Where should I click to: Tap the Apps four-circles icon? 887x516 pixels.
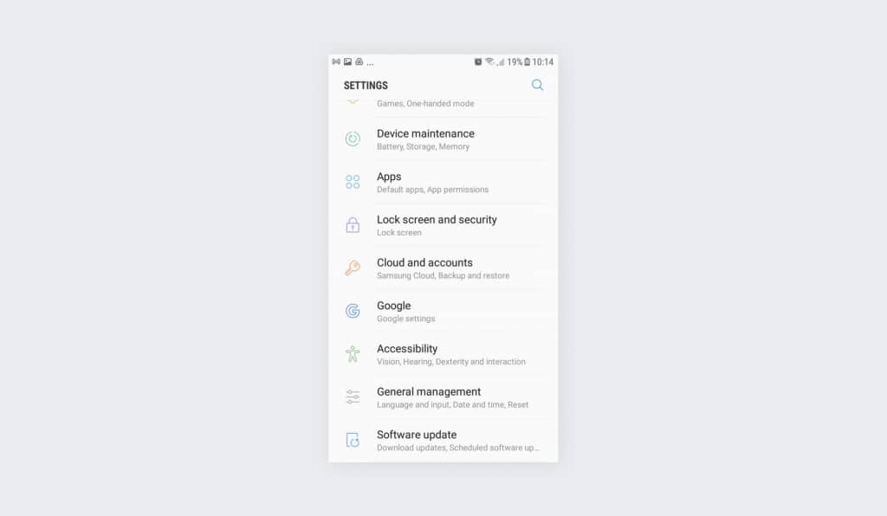[353, 182]
